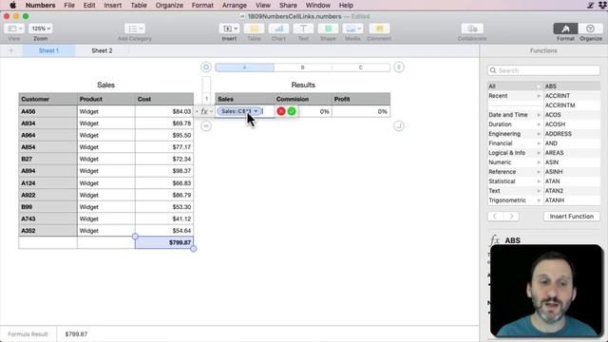Select the Numeric function category
Viewport: 608px width, 342px height.
[x=515, y=162]
